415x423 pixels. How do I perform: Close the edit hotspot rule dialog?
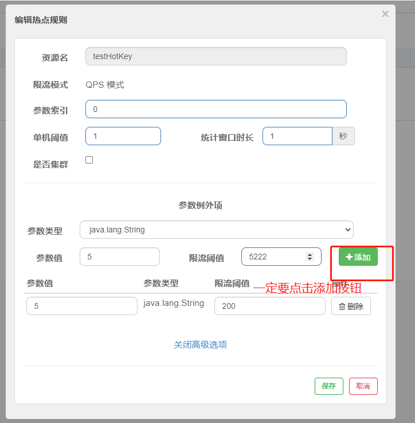[385, 14]
